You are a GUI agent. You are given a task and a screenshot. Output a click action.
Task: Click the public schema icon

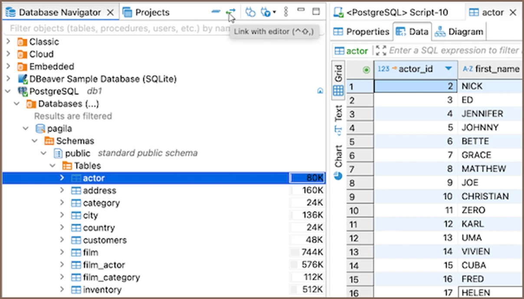pyautogui.click(x=58, y=153)
